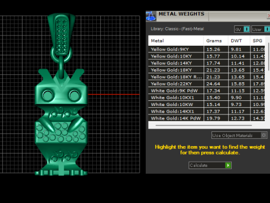Image resolution: width=270 pixels, height=203 pixels.
Task: Click the Calculate button
Action: tap(210, 165)
